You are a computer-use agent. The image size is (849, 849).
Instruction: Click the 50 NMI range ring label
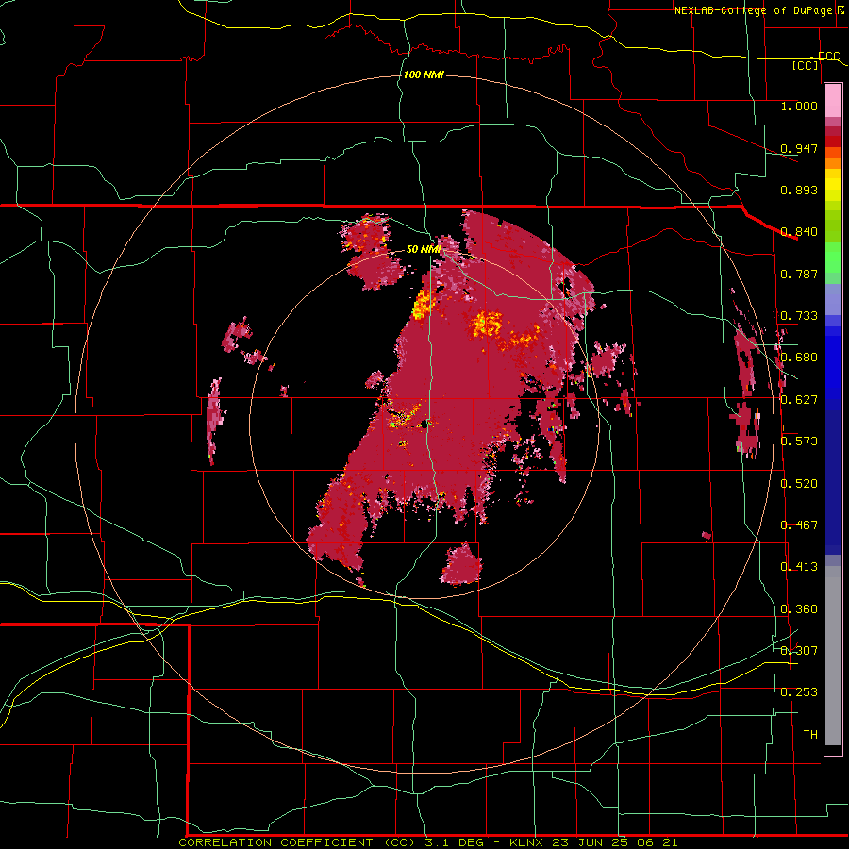[x=424, y=249]
